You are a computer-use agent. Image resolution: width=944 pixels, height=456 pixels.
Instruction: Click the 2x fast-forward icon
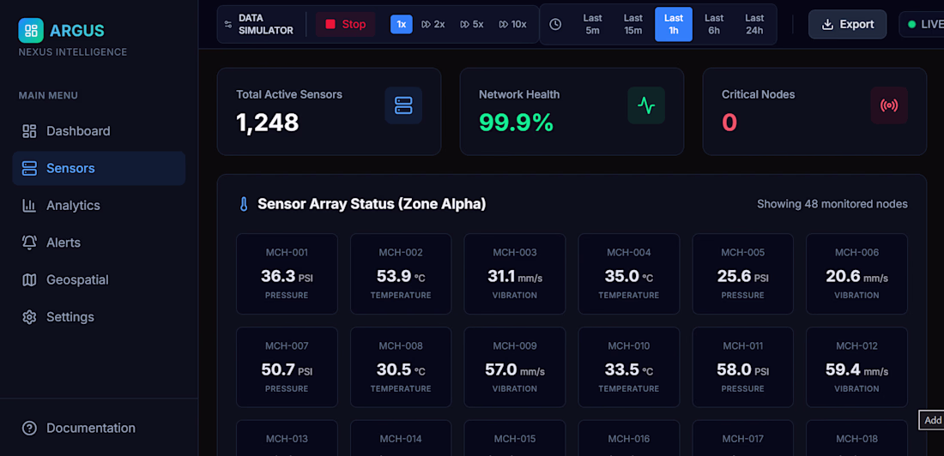(x=426, y=24)
